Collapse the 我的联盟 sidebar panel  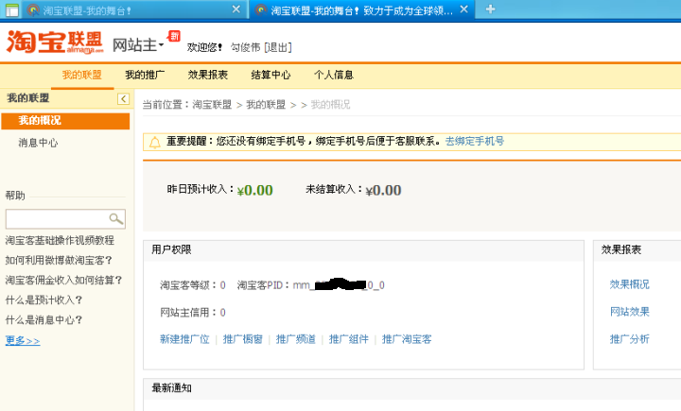pos(123,99)
